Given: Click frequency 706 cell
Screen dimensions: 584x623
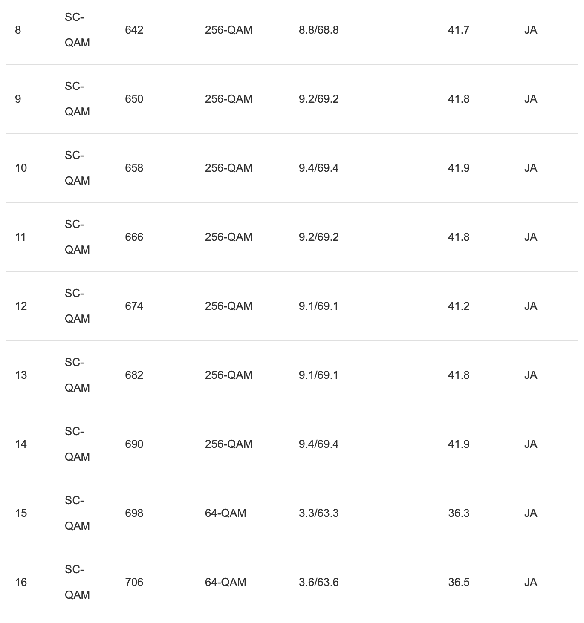Looking at the screenshot, I should point(134,582).
